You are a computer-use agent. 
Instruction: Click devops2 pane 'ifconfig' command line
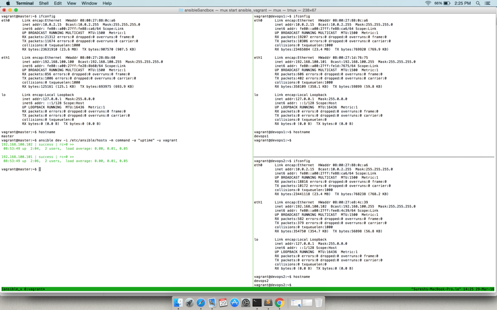pyautogui.click(x=282, y=161)
